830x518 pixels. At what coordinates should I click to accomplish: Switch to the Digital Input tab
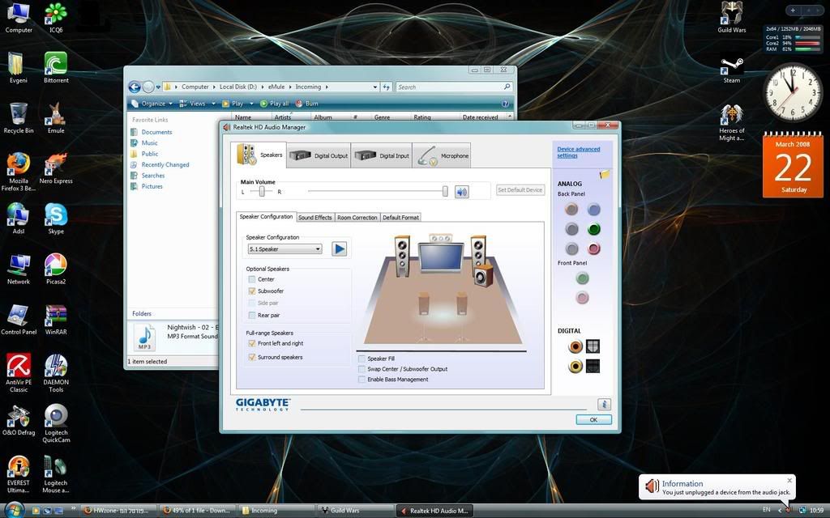pos(382,155)
